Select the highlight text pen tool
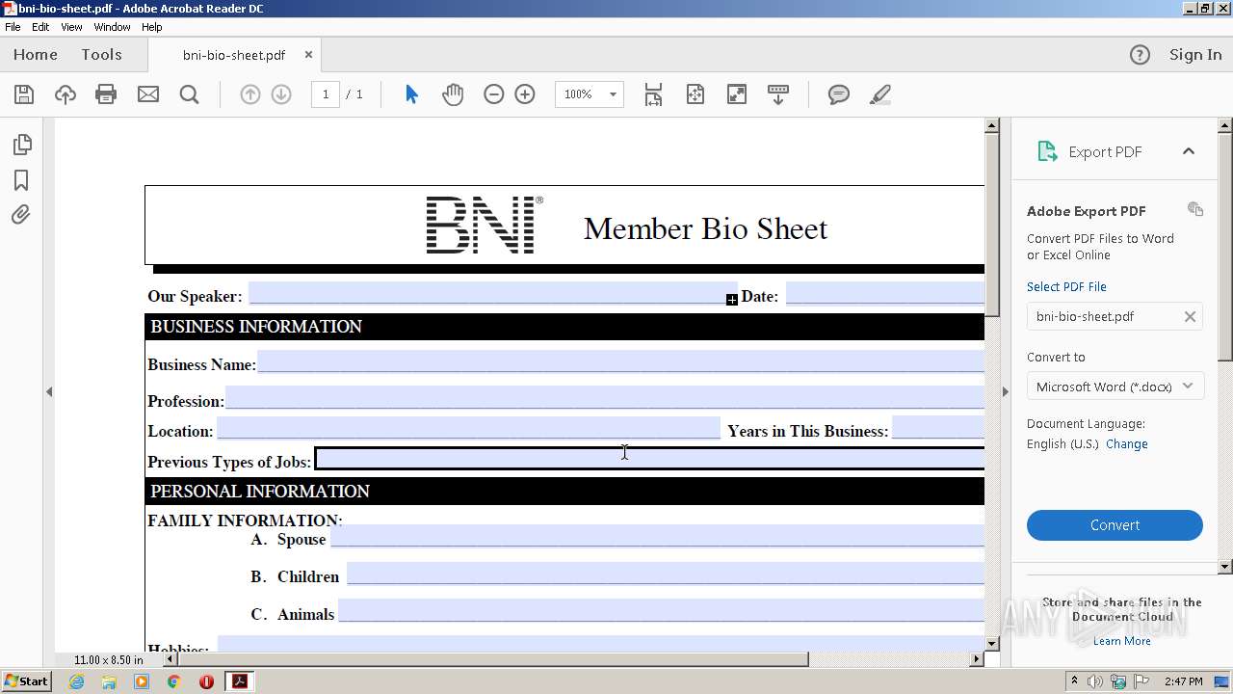The image size is (1233, 694). pyautogui.click(x=879, y=94)
